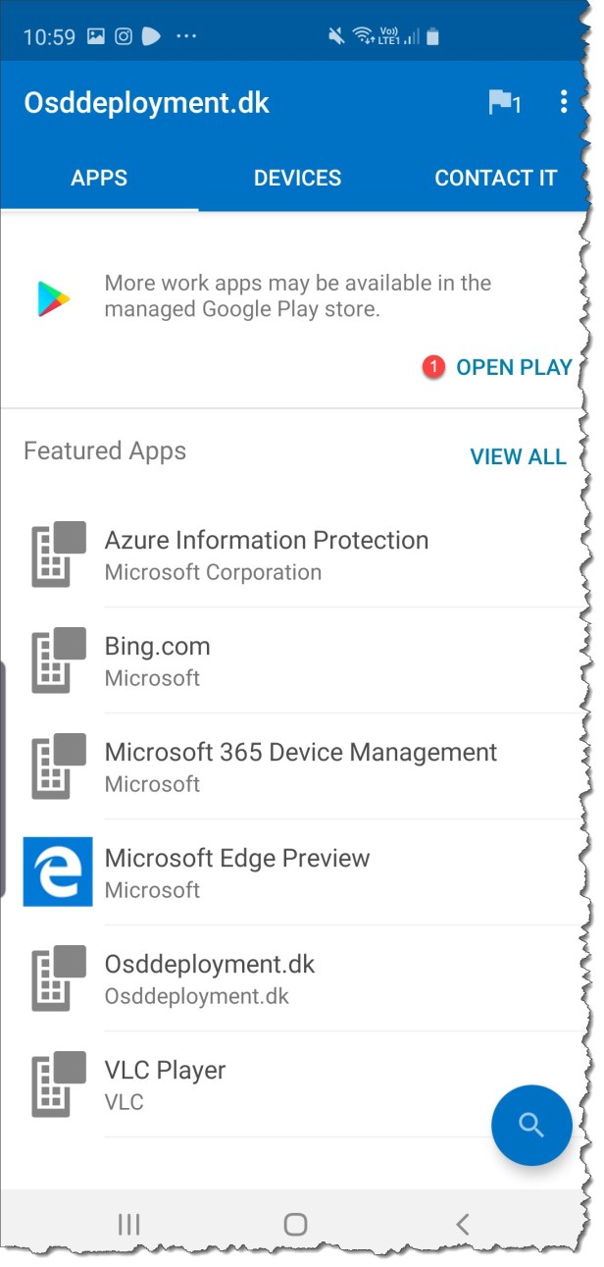Open Microsoft 365 Device Management entry

point(300,766)
